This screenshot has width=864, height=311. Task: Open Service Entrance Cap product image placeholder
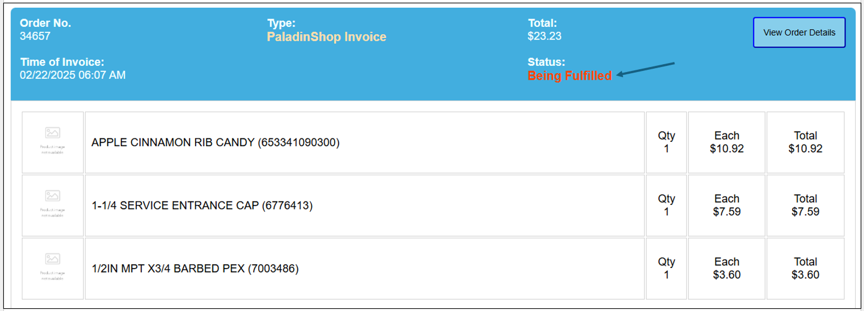coord(53,205)
